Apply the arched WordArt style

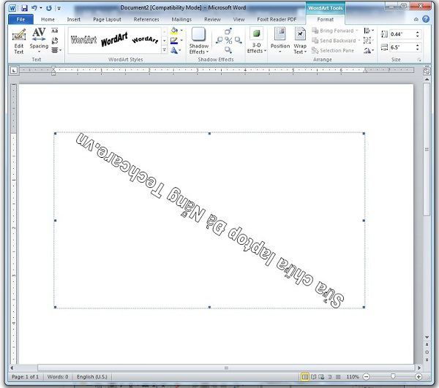(x=145, y=40)
